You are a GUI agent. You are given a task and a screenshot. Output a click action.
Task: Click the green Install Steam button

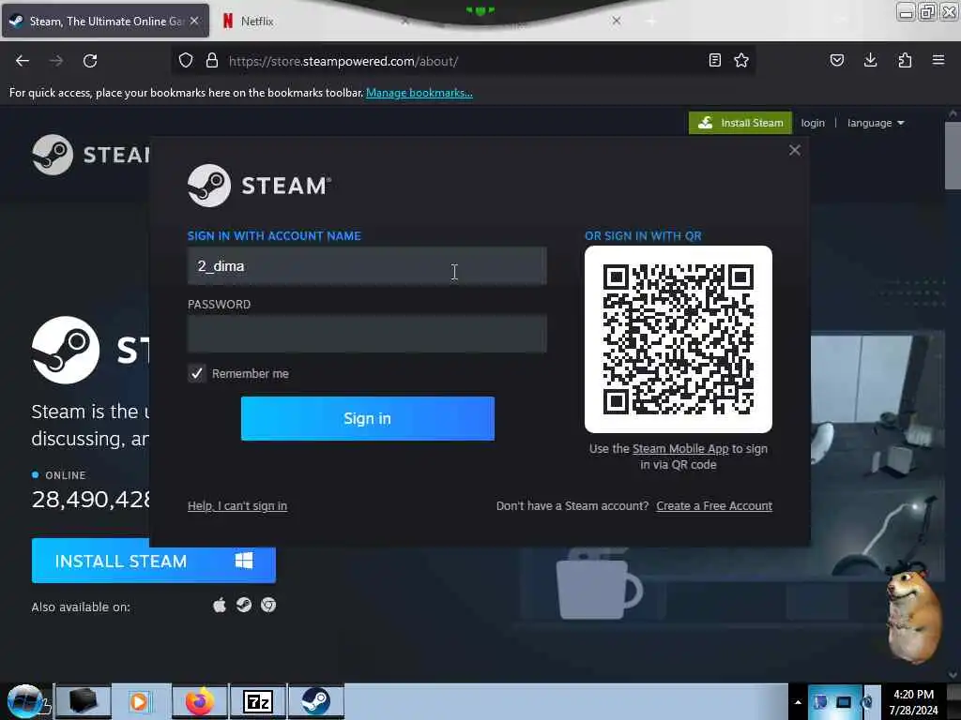[740, 123]
